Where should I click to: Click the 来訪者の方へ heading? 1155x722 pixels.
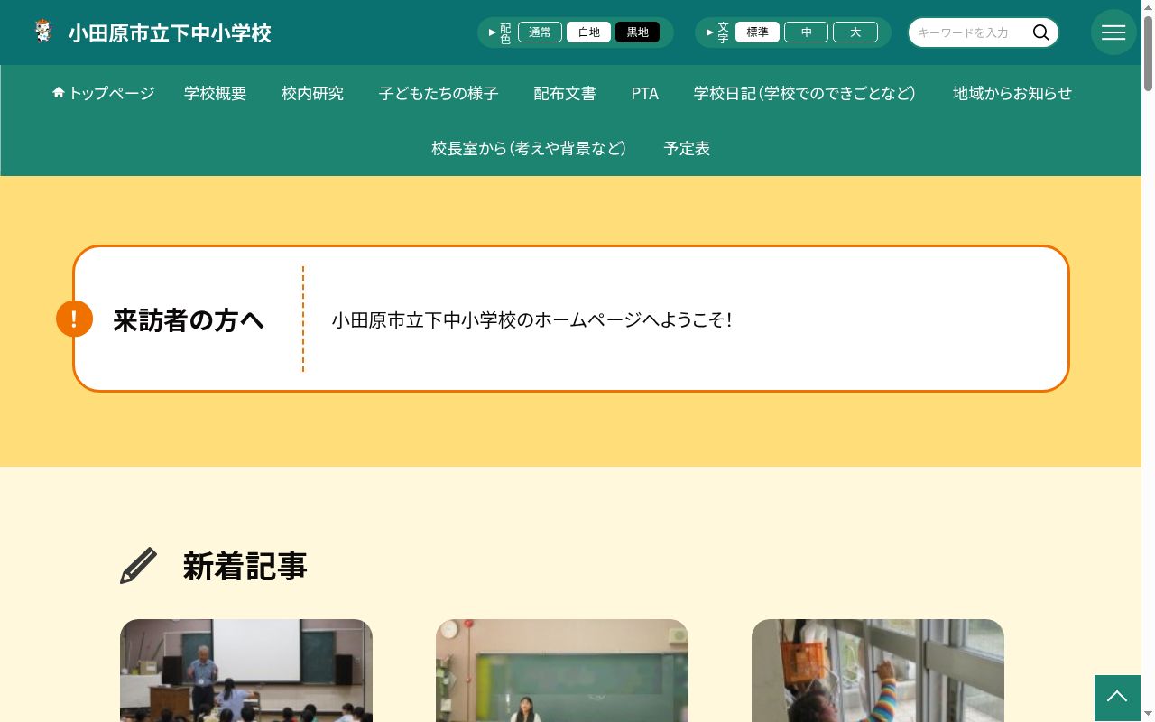coord(189,319)
